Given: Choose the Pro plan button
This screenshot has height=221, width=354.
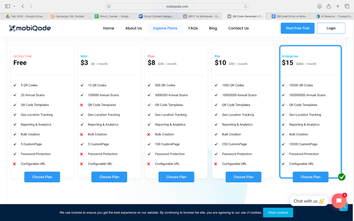Looking at the screenshot, I should click(243, 177).
